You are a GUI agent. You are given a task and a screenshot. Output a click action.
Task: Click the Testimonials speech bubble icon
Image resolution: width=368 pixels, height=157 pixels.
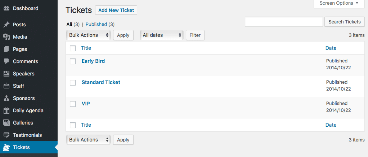click(6, 135)
